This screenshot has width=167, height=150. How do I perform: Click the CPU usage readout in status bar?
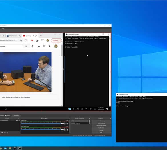pyautogui.click(x=100, y=135)
